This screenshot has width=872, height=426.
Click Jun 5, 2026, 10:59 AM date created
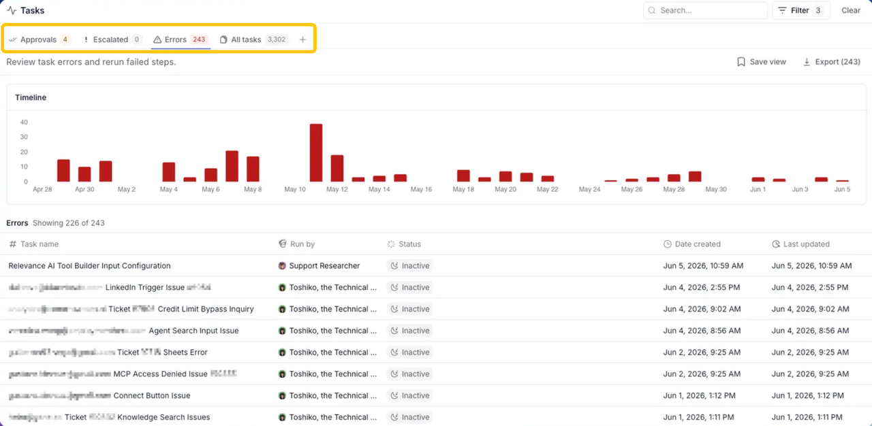(703, 266)
